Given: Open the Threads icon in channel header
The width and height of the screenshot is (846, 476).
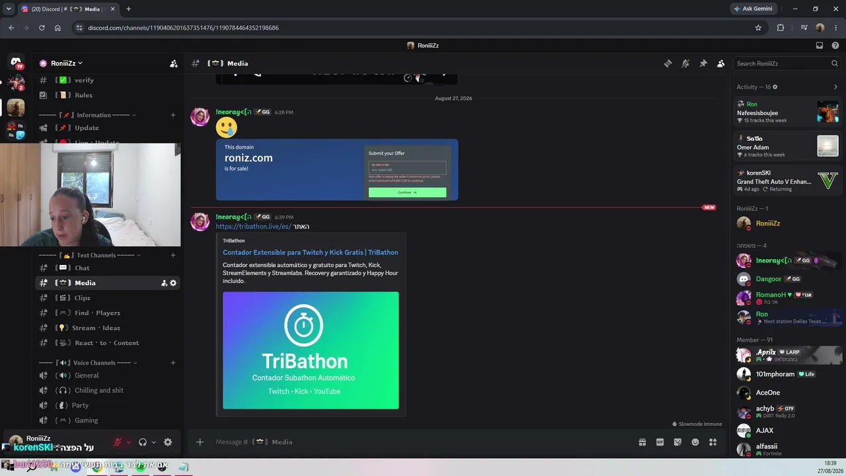Looking at the screenshot, I should pyautogui.click(x=668, y=63).
